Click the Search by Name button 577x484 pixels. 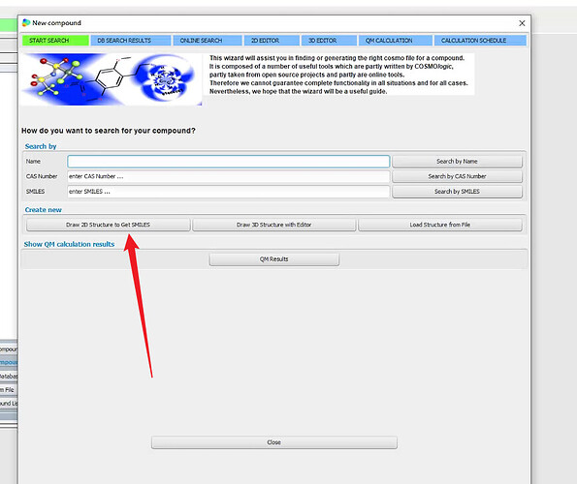pos(457,162)
